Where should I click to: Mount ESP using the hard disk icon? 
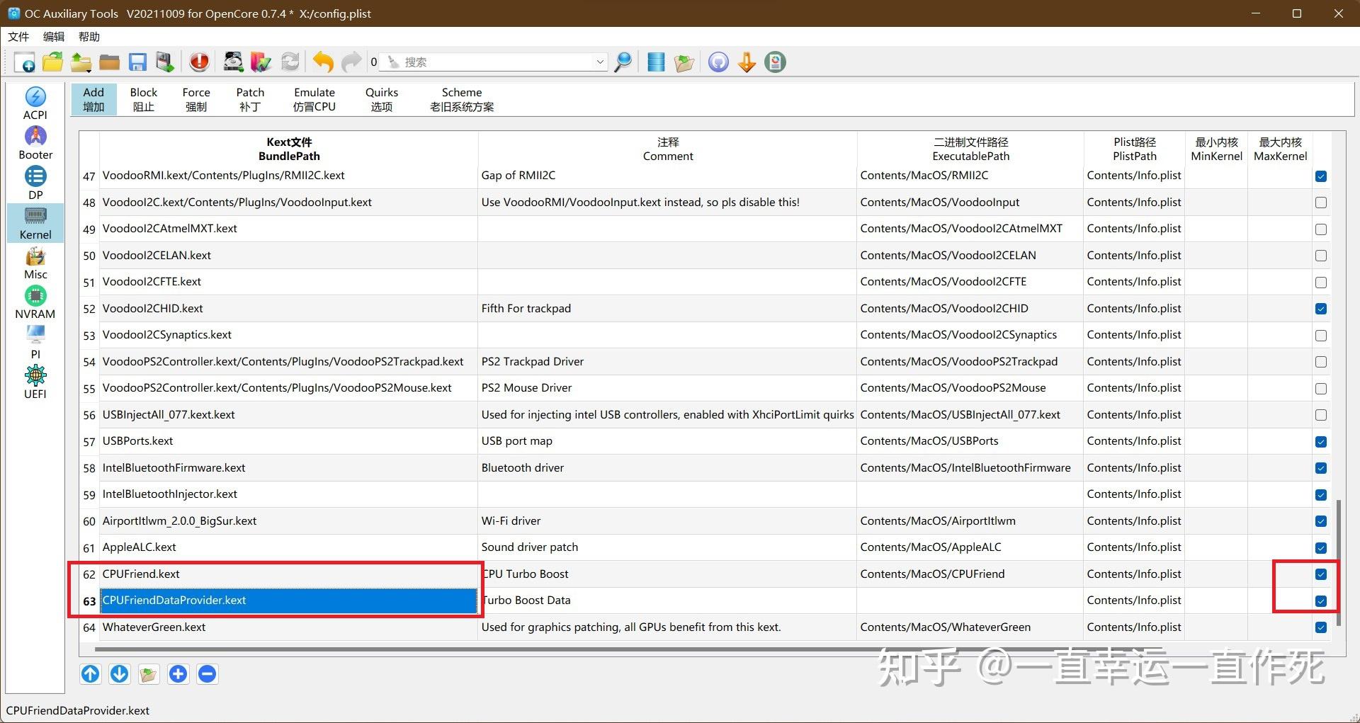click(x=234, y=62)
